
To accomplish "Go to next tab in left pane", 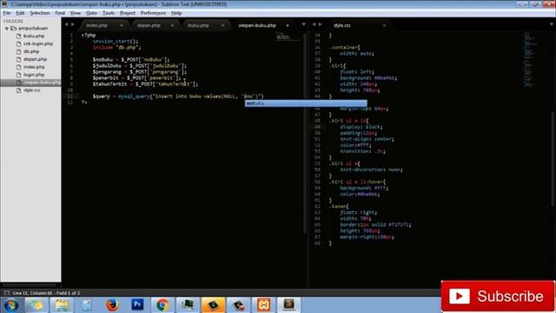I will click(x=73, y=24).
